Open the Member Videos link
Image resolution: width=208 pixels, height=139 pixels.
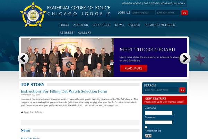[x=131, y=3]
